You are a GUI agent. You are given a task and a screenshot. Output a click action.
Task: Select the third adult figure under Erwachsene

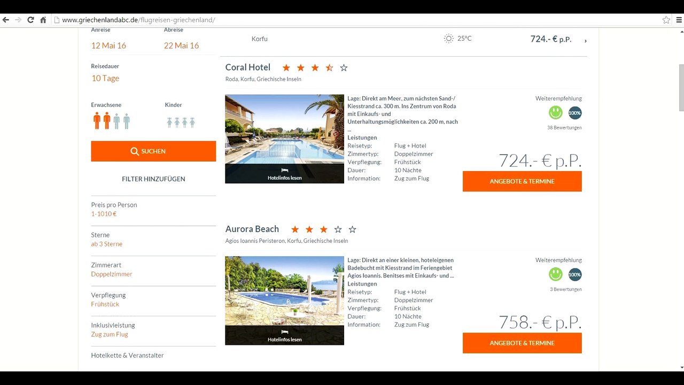click(116, 121)
